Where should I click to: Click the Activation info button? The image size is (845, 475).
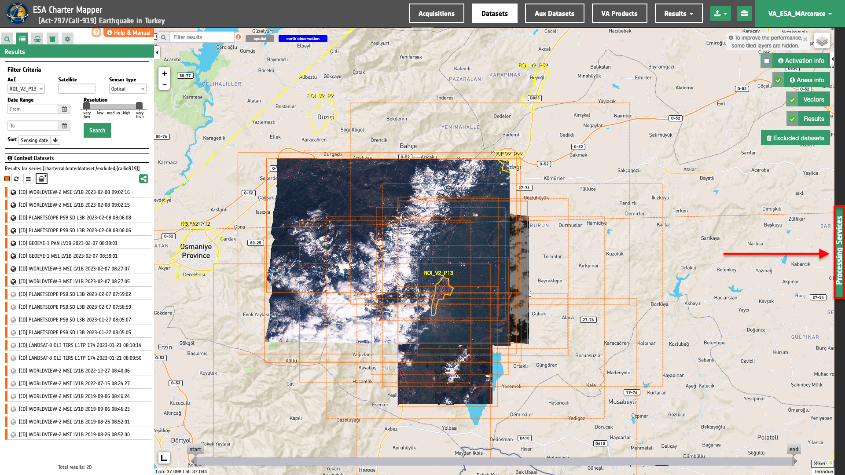pos(801,61)
